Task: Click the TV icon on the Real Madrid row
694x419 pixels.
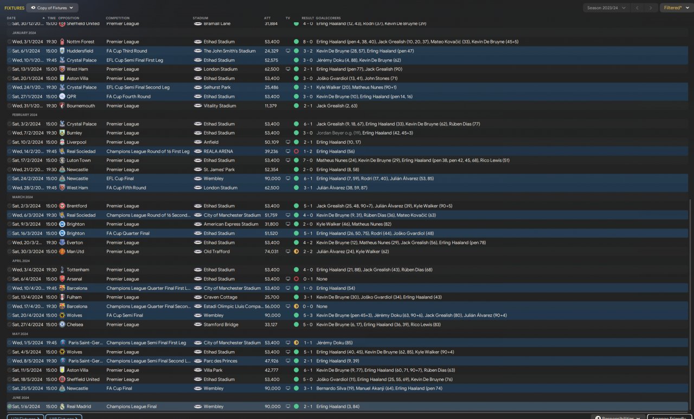Action: [288, 407]
